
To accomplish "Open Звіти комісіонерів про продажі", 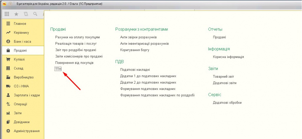I will (x=79, y=57).
